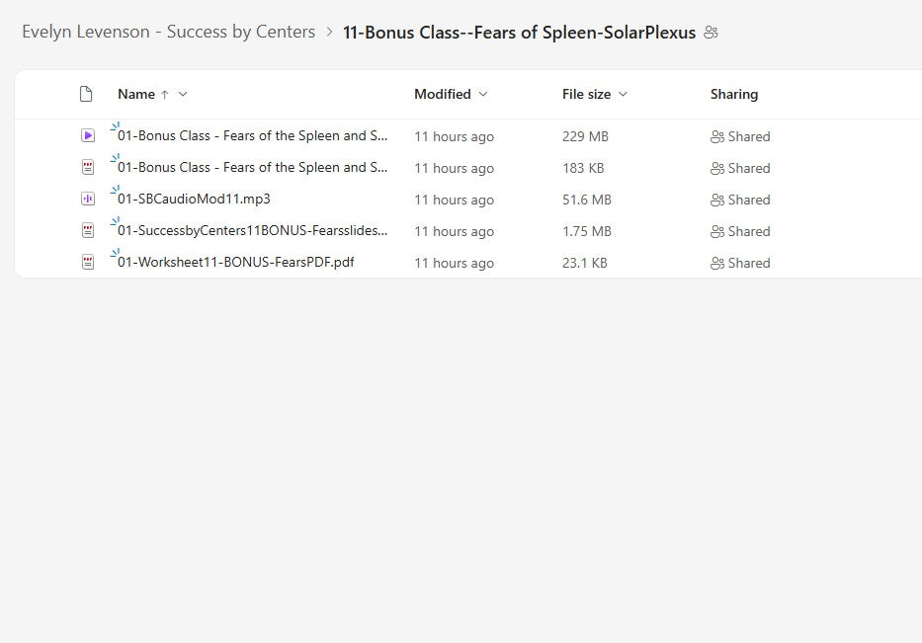Click Shared status for the Worksheet11 PDF

[x=748, y=264]
